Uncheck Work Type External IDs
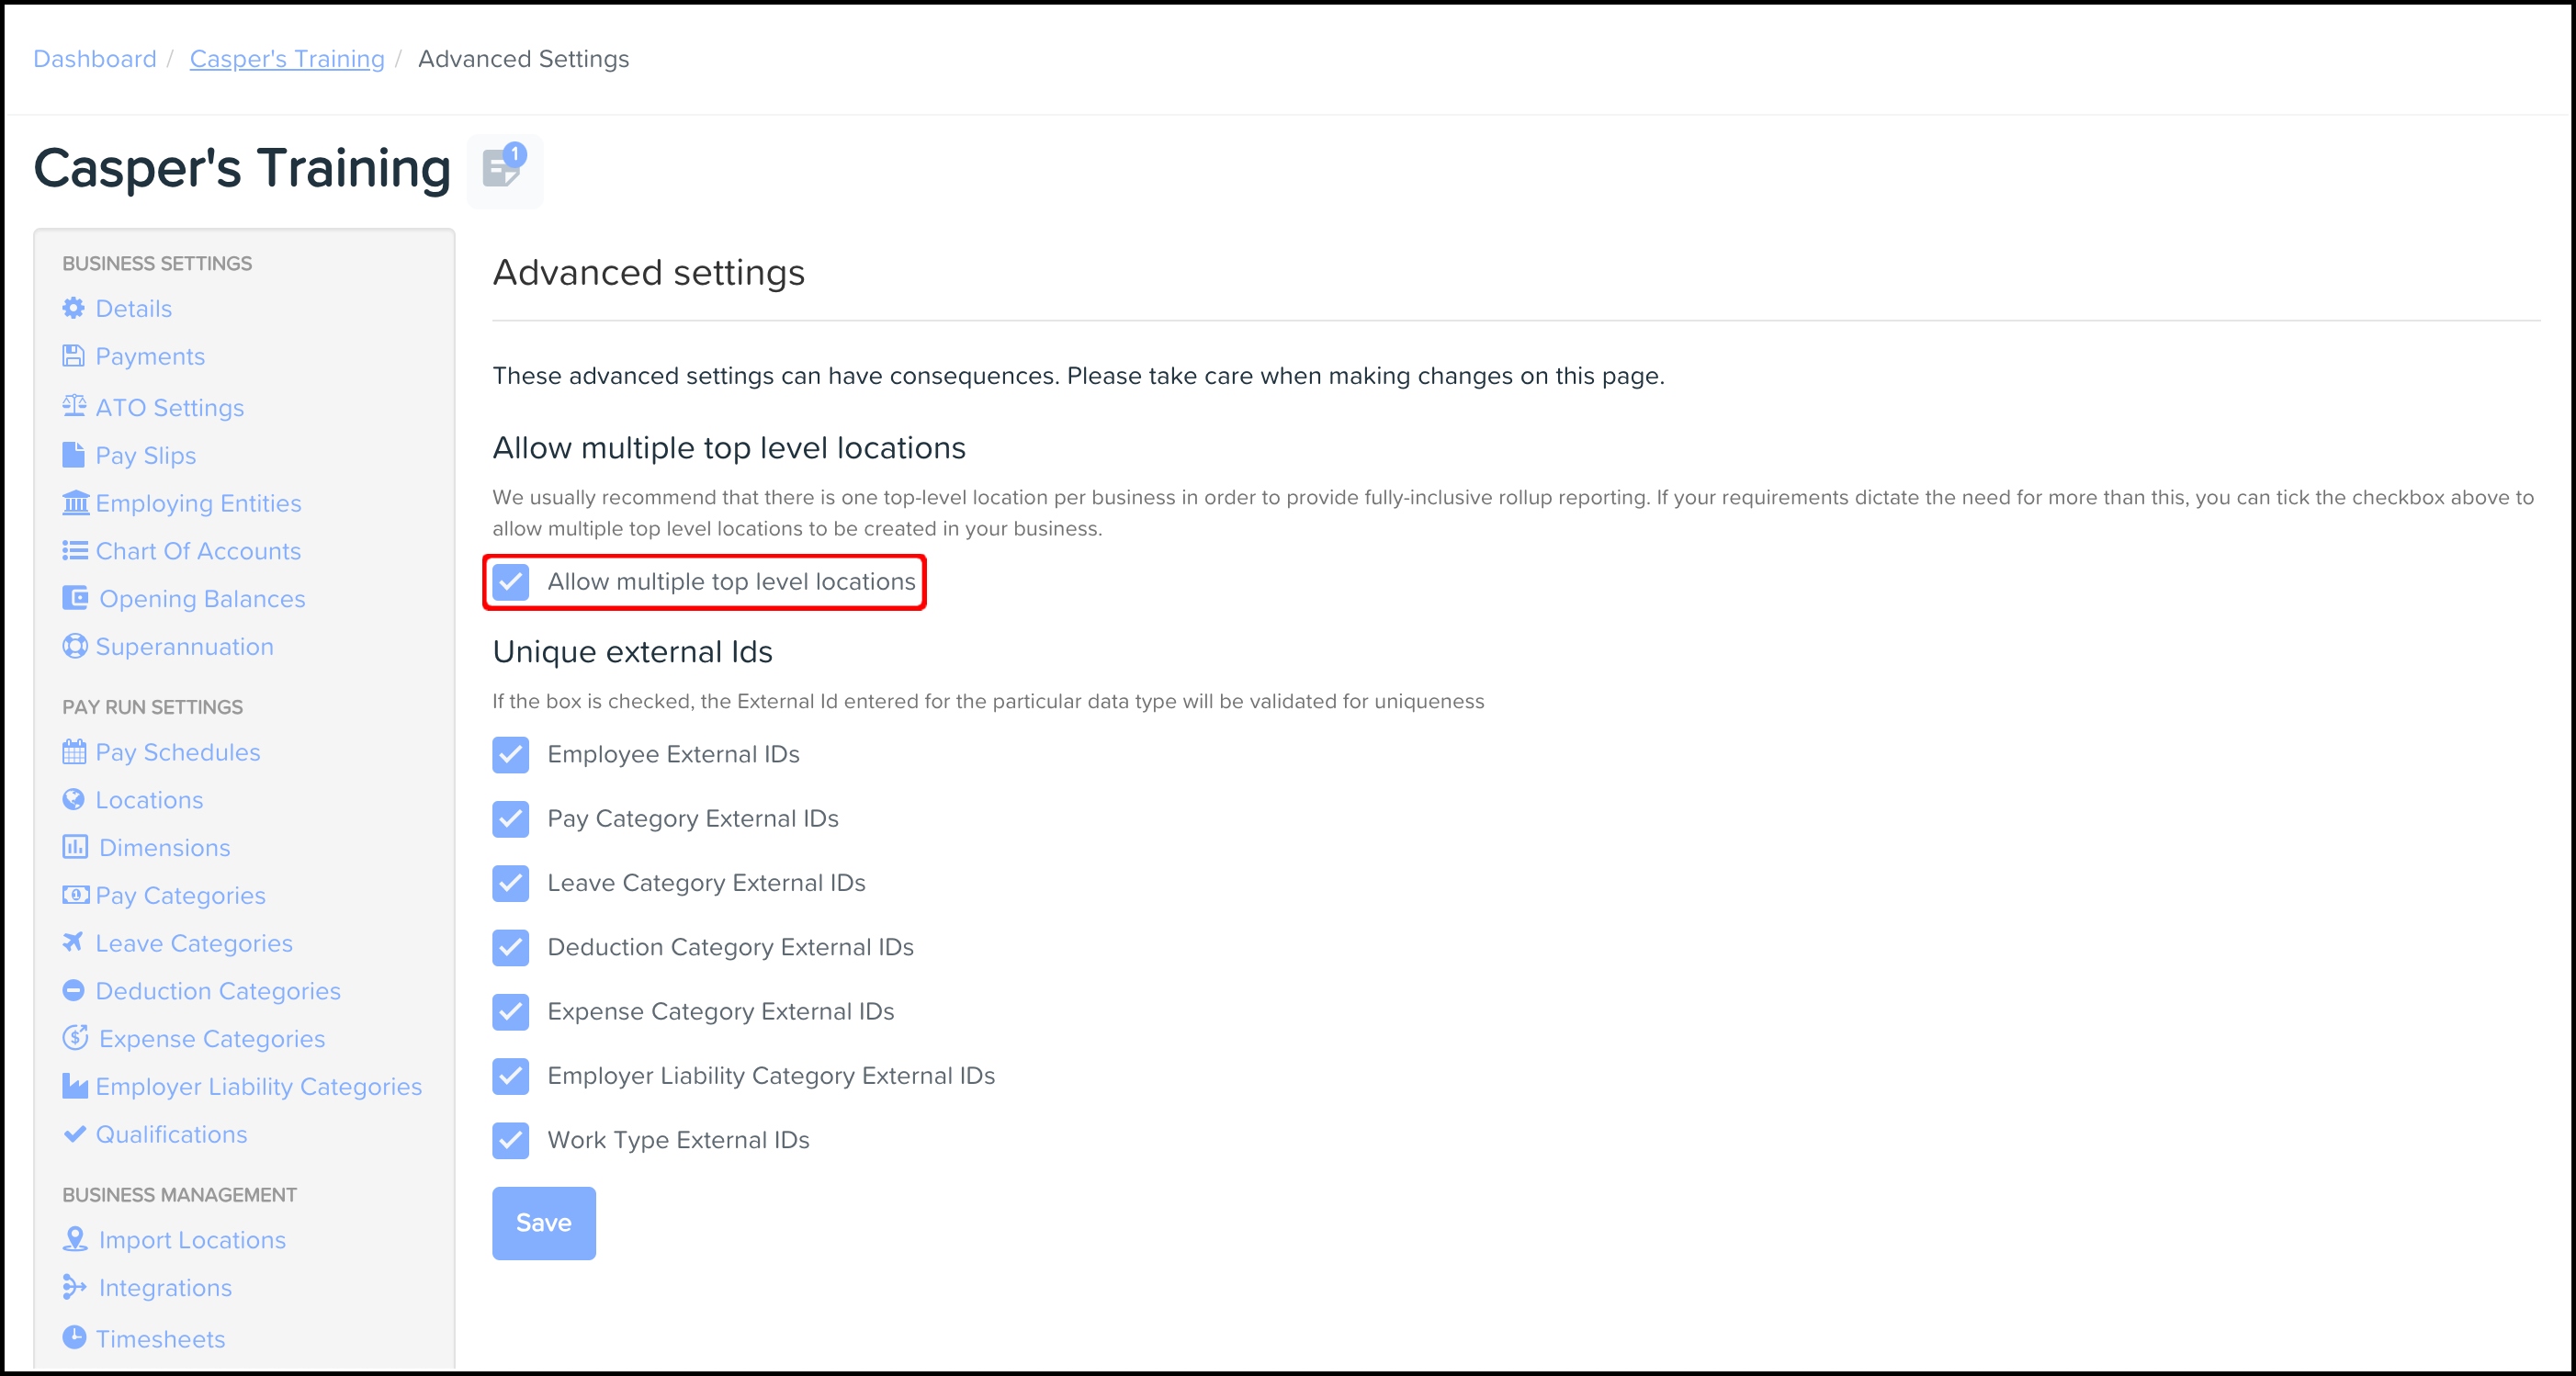This screenshot has width=2576, height=1376. [x=511, y=1140]
